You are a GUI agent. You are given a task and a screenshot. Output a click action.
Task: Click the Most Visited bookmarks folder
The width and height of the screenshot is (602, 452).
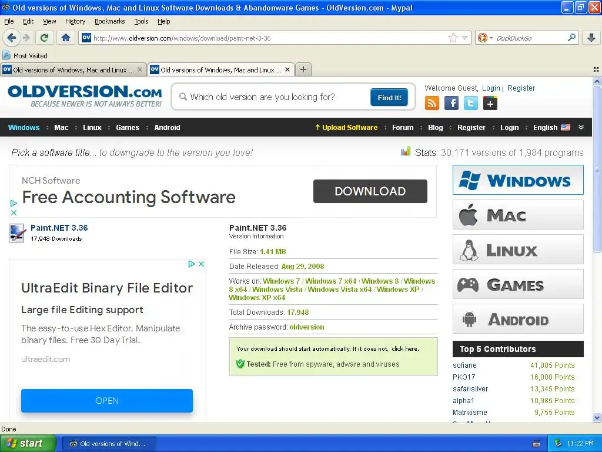coord(25,56)
